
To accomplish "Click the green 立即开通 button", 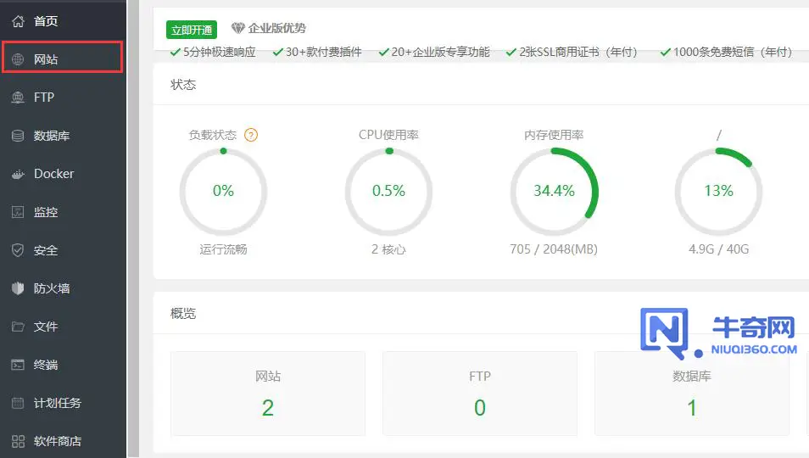I will pos(192,30).
